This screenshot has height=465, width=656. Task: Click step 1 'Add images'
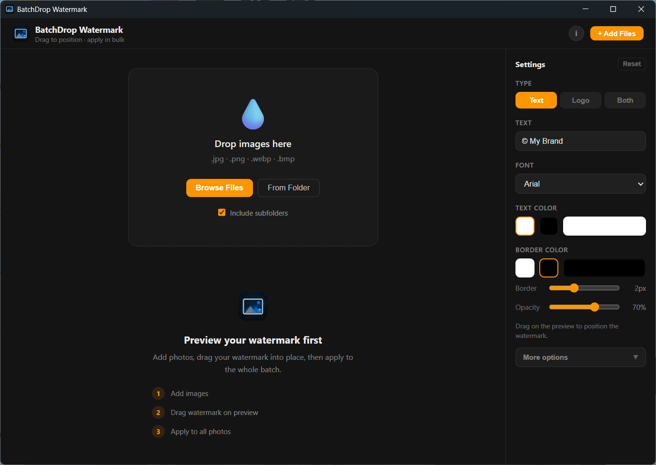click(190, 394)
